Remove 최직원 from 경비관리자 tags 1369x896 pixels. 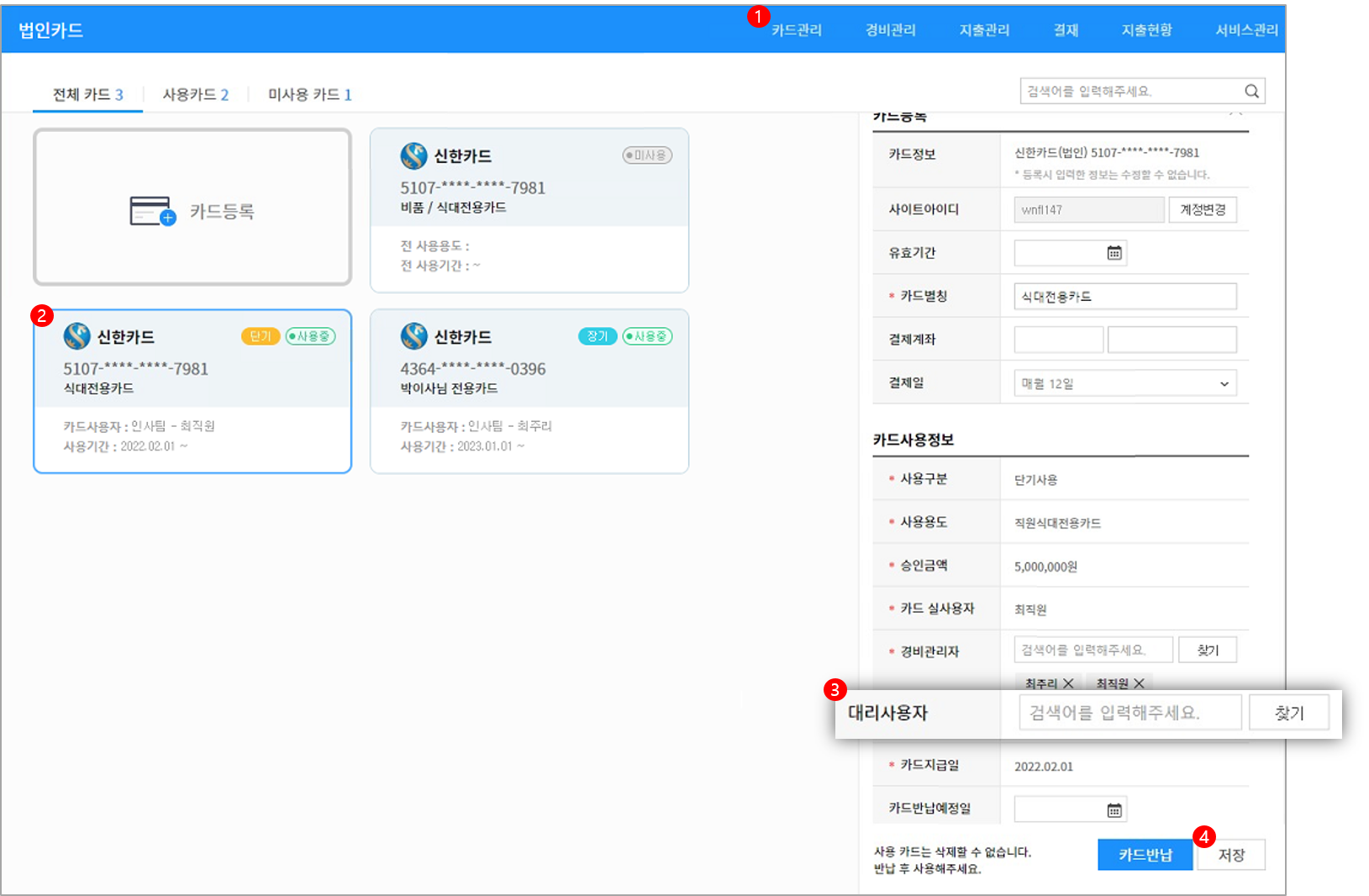(x=1139, y=683)
